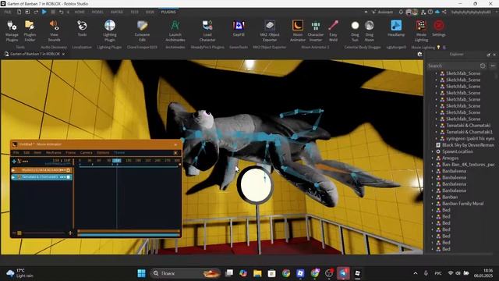Open the three-dot options on Tamataki & Chamataki1 track
The width and height of the screenshot is (499, 281).
pyautogui.click(x=62, y=177)
